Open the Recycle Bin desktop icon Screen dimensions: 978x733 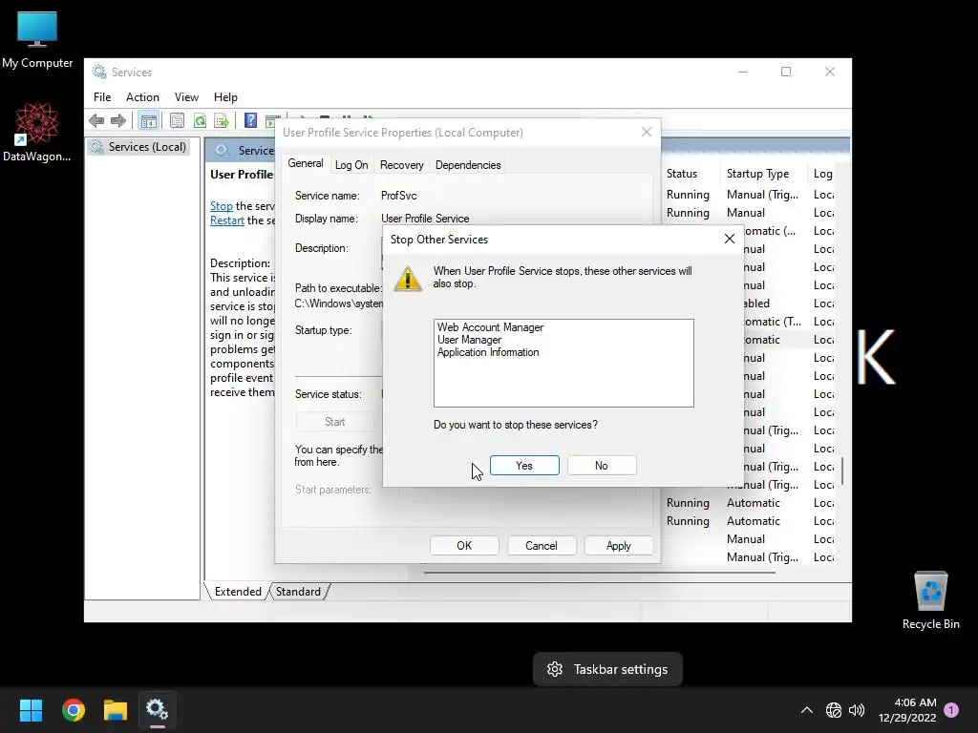[930, 601]
